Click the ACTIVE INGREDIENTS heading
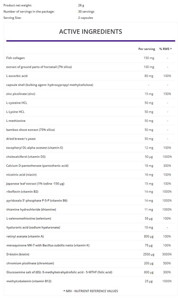The width and height of the screenshot is (178, 299). (x=90, y=31)
